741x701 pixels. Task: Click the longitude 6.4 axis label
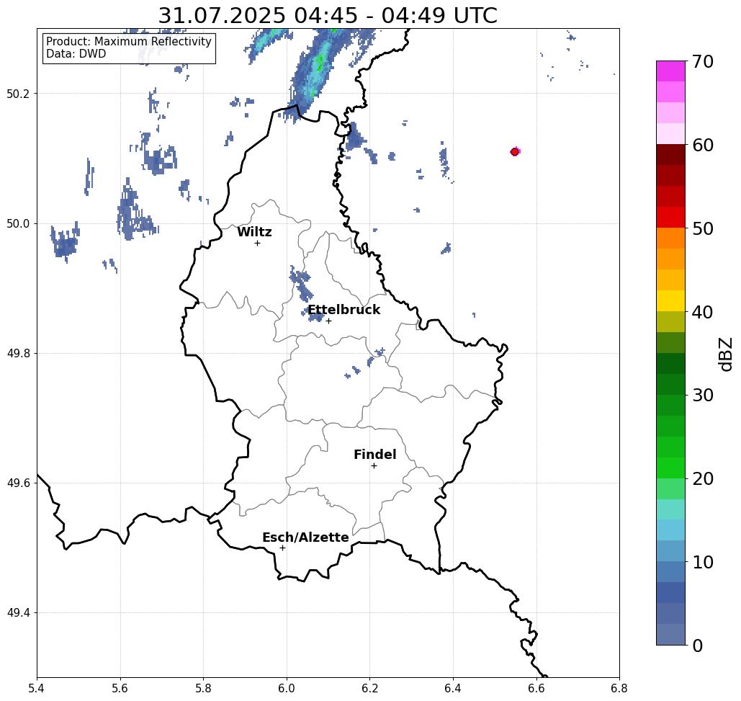(x=453, y=688)
